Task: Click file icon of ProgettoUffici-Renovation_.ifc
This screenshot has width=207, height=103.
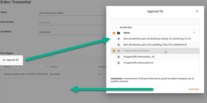Action: [118, 57]
